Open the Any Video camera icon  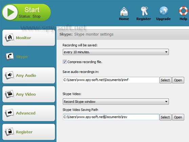9,94
